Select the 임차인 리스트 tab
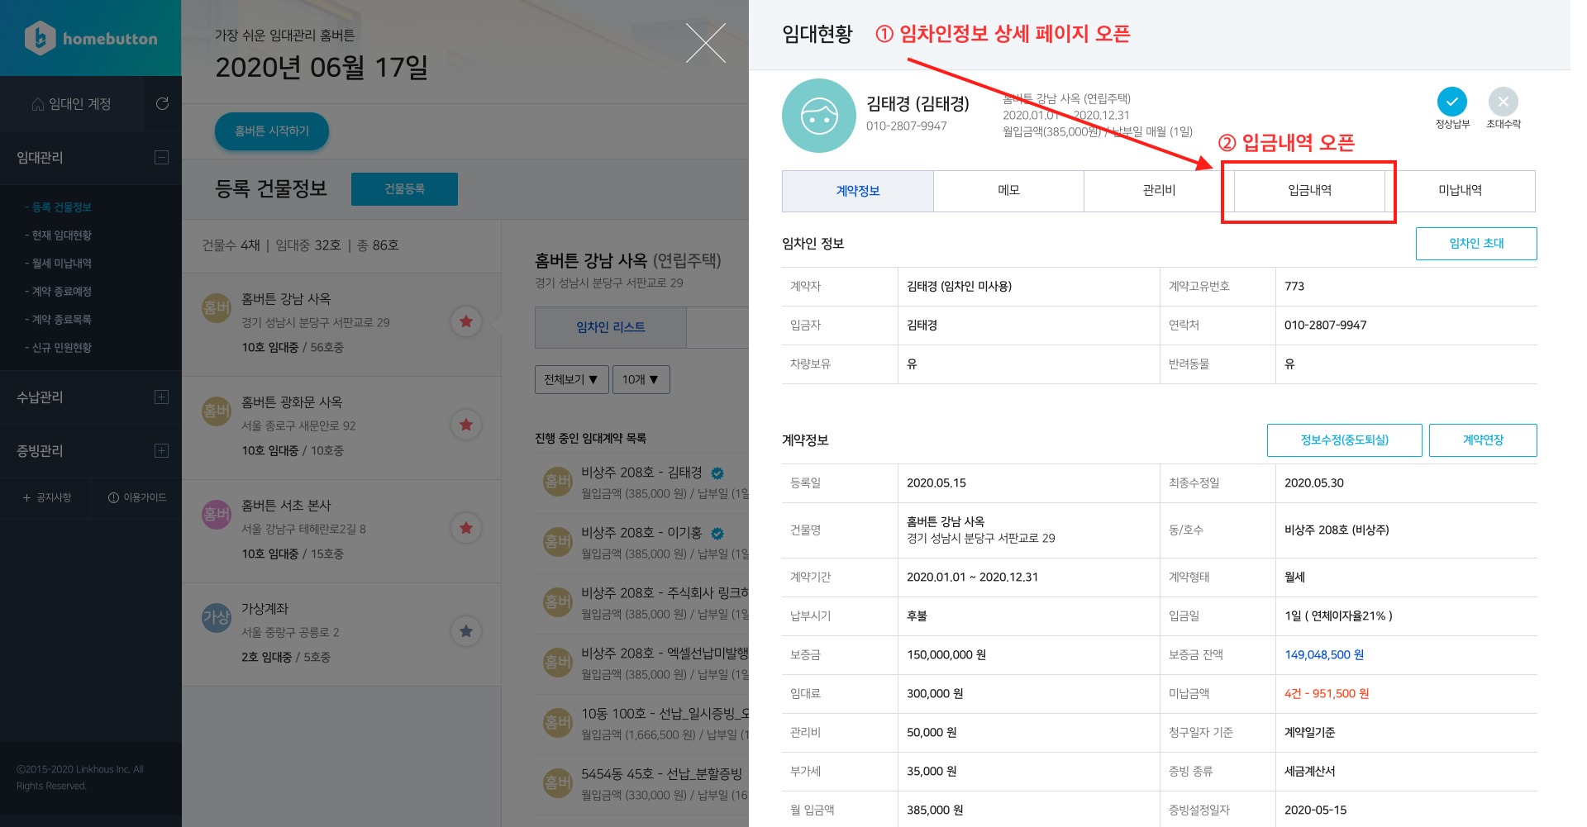The height and width of the screenshot is (827, 1587). 611,327
